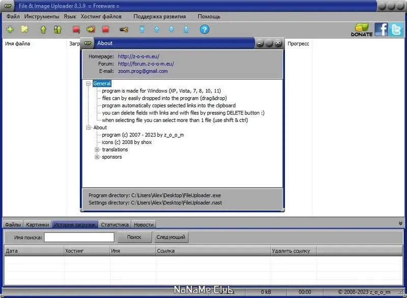The width and height of the screenshot is (407, 298).
Task: Select 'program is made for Windows' line
Action: [x=161, y=91]
